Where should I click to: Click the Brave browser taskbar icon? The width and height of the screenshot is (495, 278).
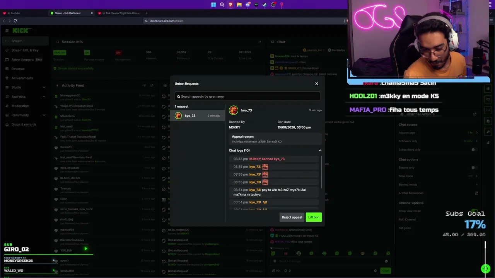(230, 5)
